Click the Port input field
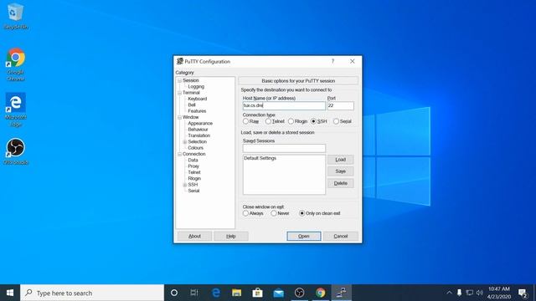Viewport: 536px width, 301px height. pyautogui.click(x=341, y=106)
